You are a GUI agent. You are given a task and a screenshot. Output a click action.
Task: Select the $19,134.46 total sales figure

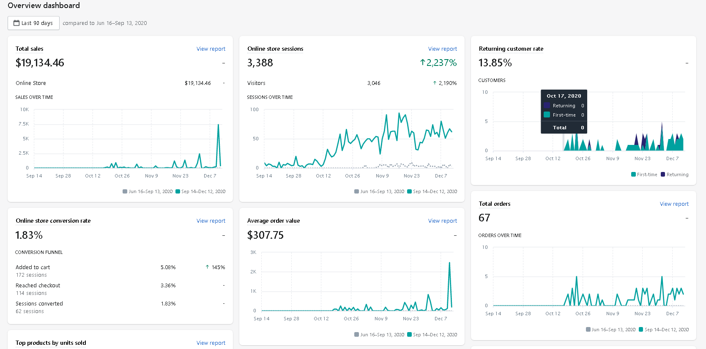40,63
